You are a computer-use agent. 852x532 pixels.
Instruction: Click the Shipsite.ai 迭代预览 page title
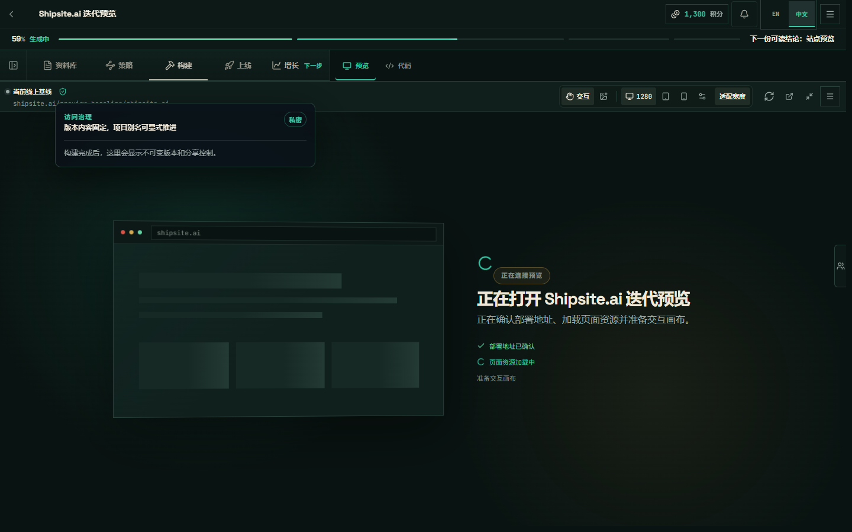pyautogui.click(x=78, y=14)
